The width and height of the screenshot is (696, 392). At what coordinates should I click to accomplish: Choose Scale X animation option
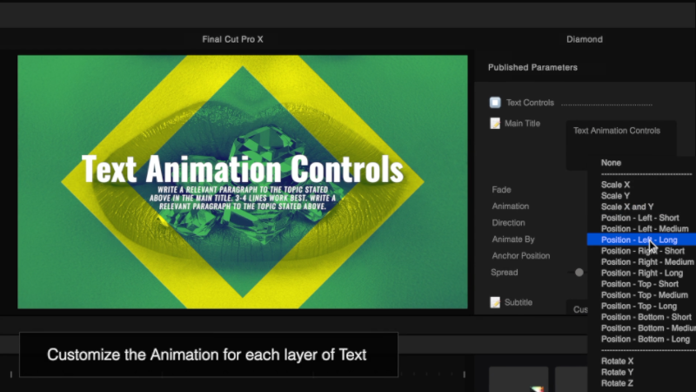click(615, 185)
